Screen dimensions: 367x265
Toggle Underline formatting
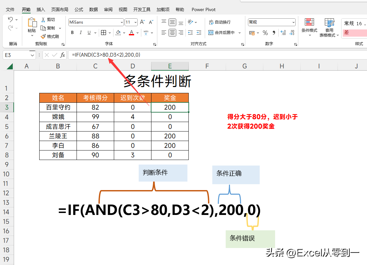coord(89,32)
